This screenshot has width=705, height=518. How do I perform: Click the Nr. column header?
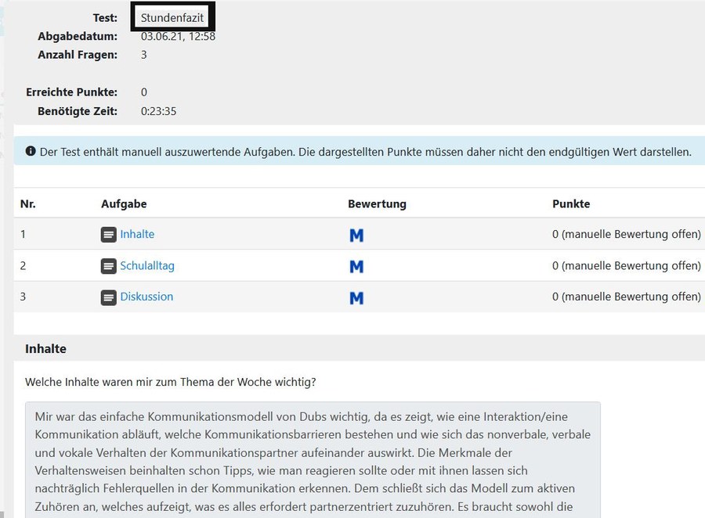(28, 204)
